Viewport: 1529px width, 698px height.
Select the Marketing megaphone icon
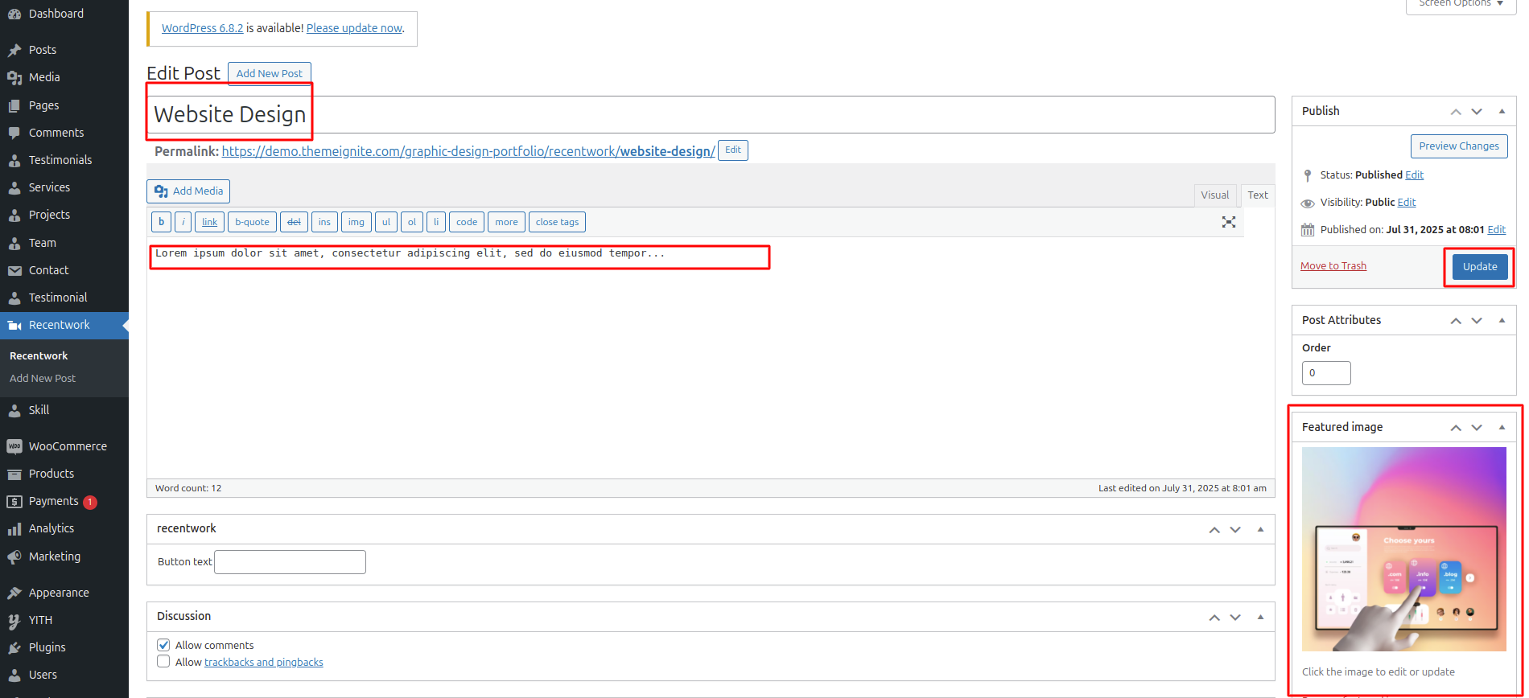point(14,556)
